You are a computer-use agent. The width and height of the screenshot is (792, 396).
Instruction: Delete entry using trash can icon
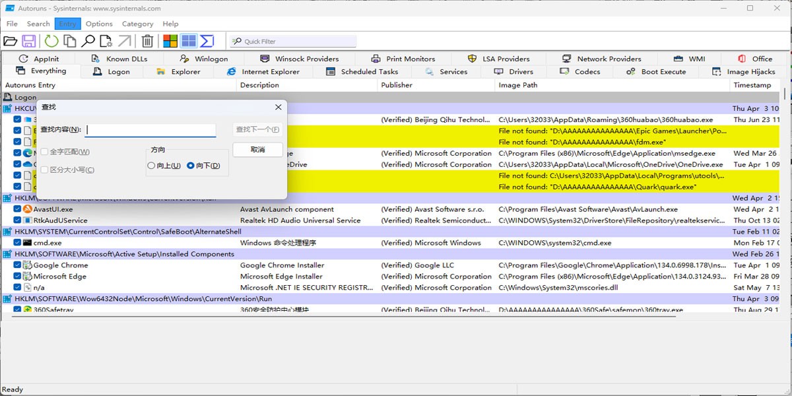148,41
